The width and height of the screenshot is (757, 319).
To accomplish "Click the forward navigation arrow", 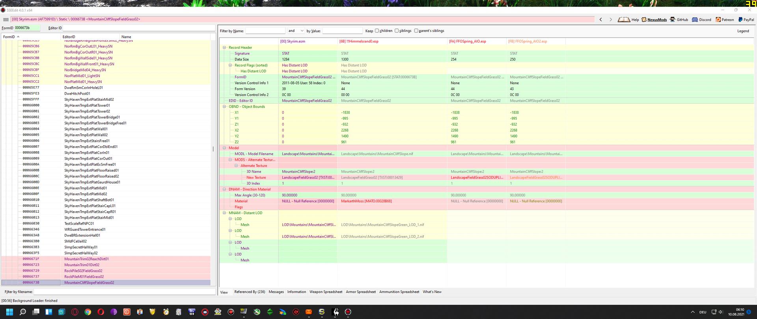I will pos(611,19).
